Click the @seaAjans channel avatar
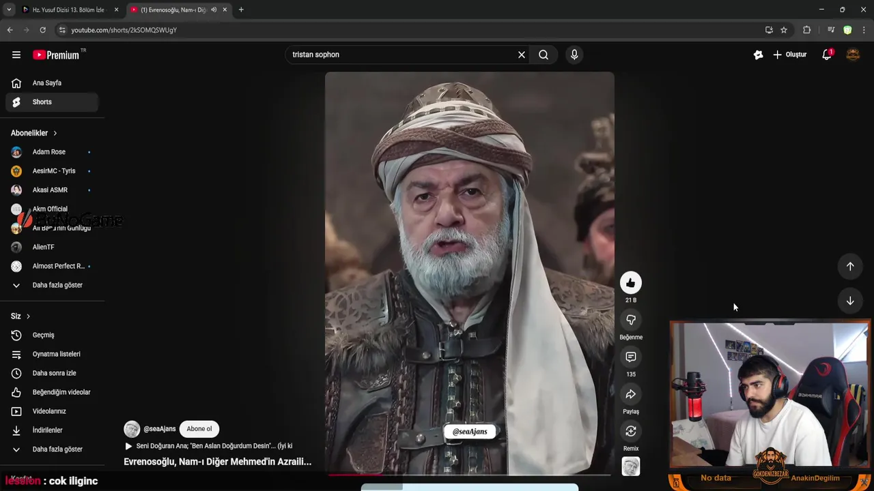This screenshot has width=874, height=491. pos(132,429)
